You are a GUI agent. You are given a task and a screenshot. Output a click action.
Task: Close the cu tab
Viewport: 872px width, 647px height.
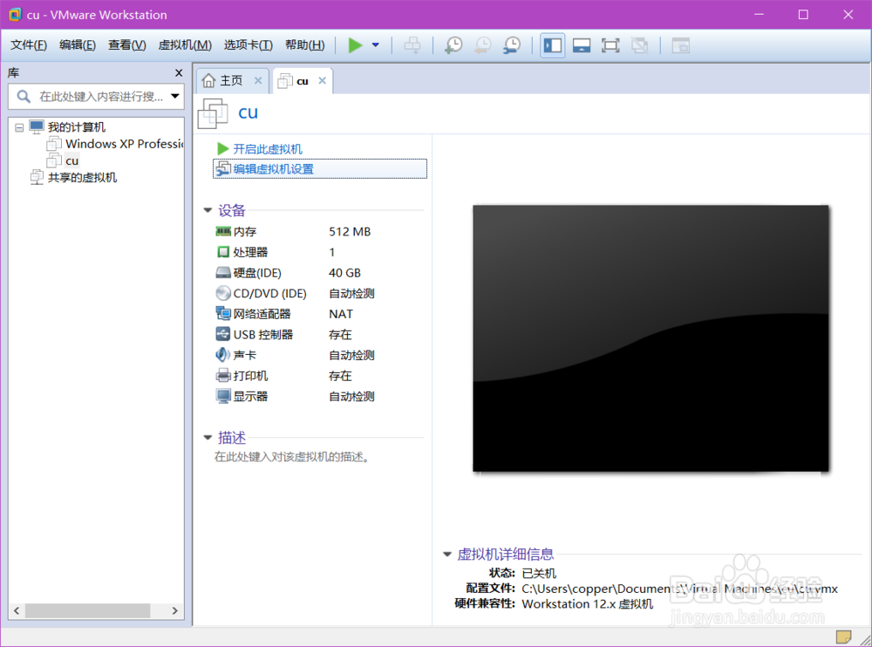(322, 81)
